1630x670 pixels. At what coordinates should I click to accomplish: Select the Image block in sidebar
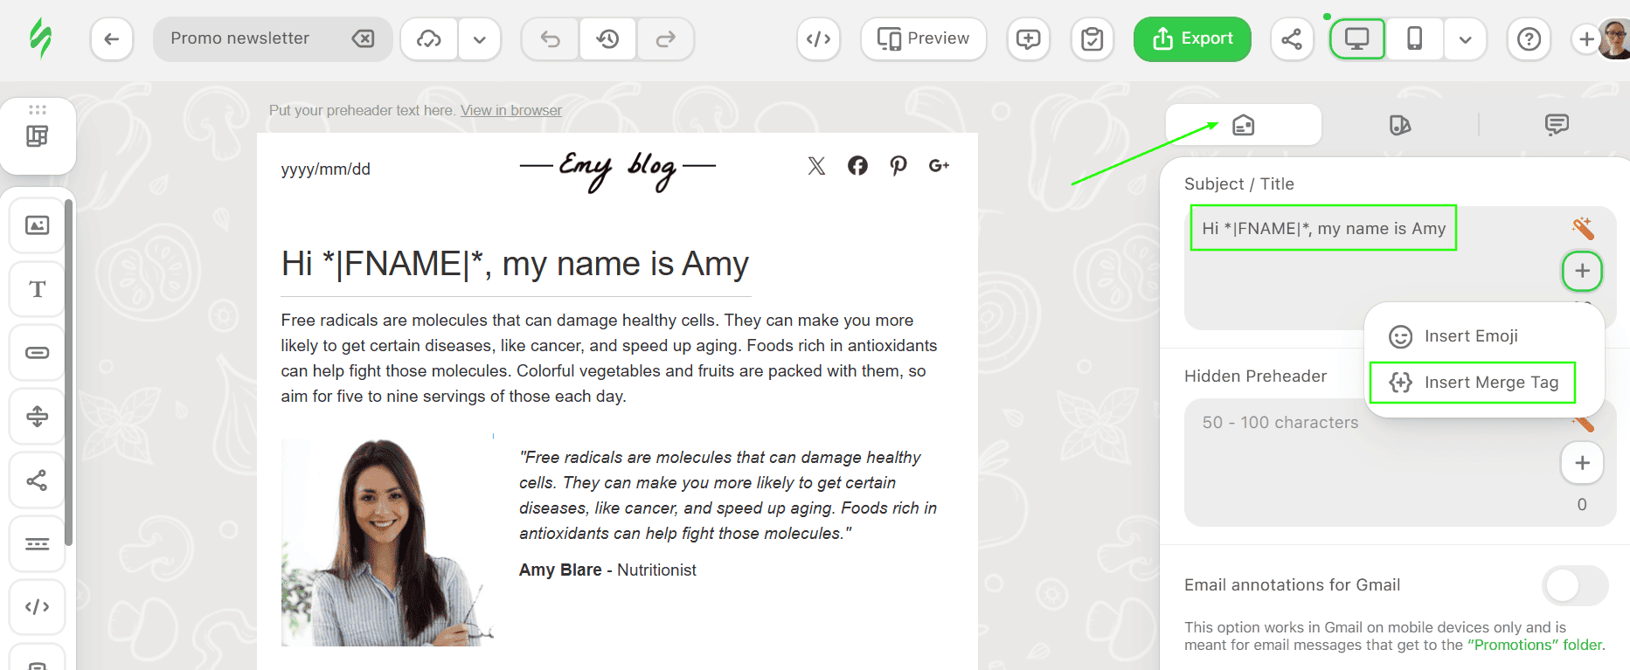pos(38,225)
